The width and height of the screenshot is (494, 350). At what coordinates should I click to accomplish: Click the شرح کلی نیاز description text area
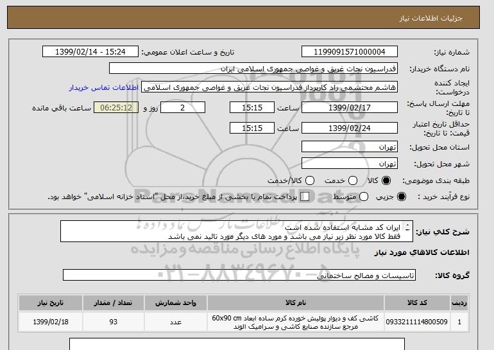coord(237,231)
